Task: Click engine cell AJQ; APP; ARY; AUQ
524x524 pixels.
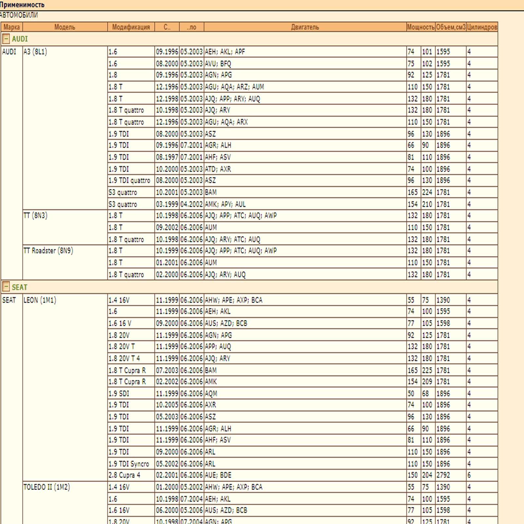Action: pos(305,99)
